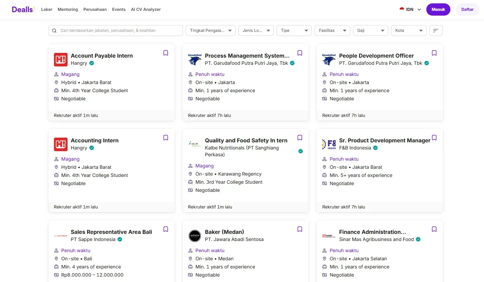Bookmark the Baker (Medan) job
This screenshot has height=282, width=484.
tap(300, 229)
